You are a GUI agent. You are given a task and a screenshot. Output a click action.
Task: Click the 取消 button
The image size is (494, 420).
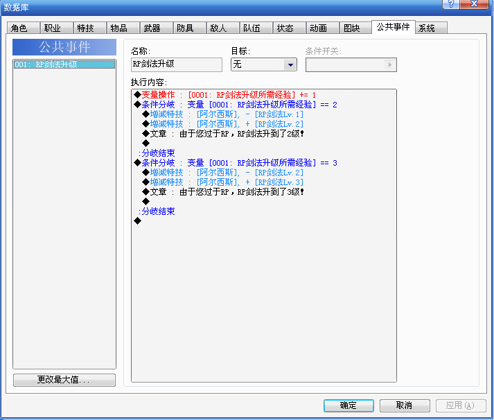coord(405,405)
